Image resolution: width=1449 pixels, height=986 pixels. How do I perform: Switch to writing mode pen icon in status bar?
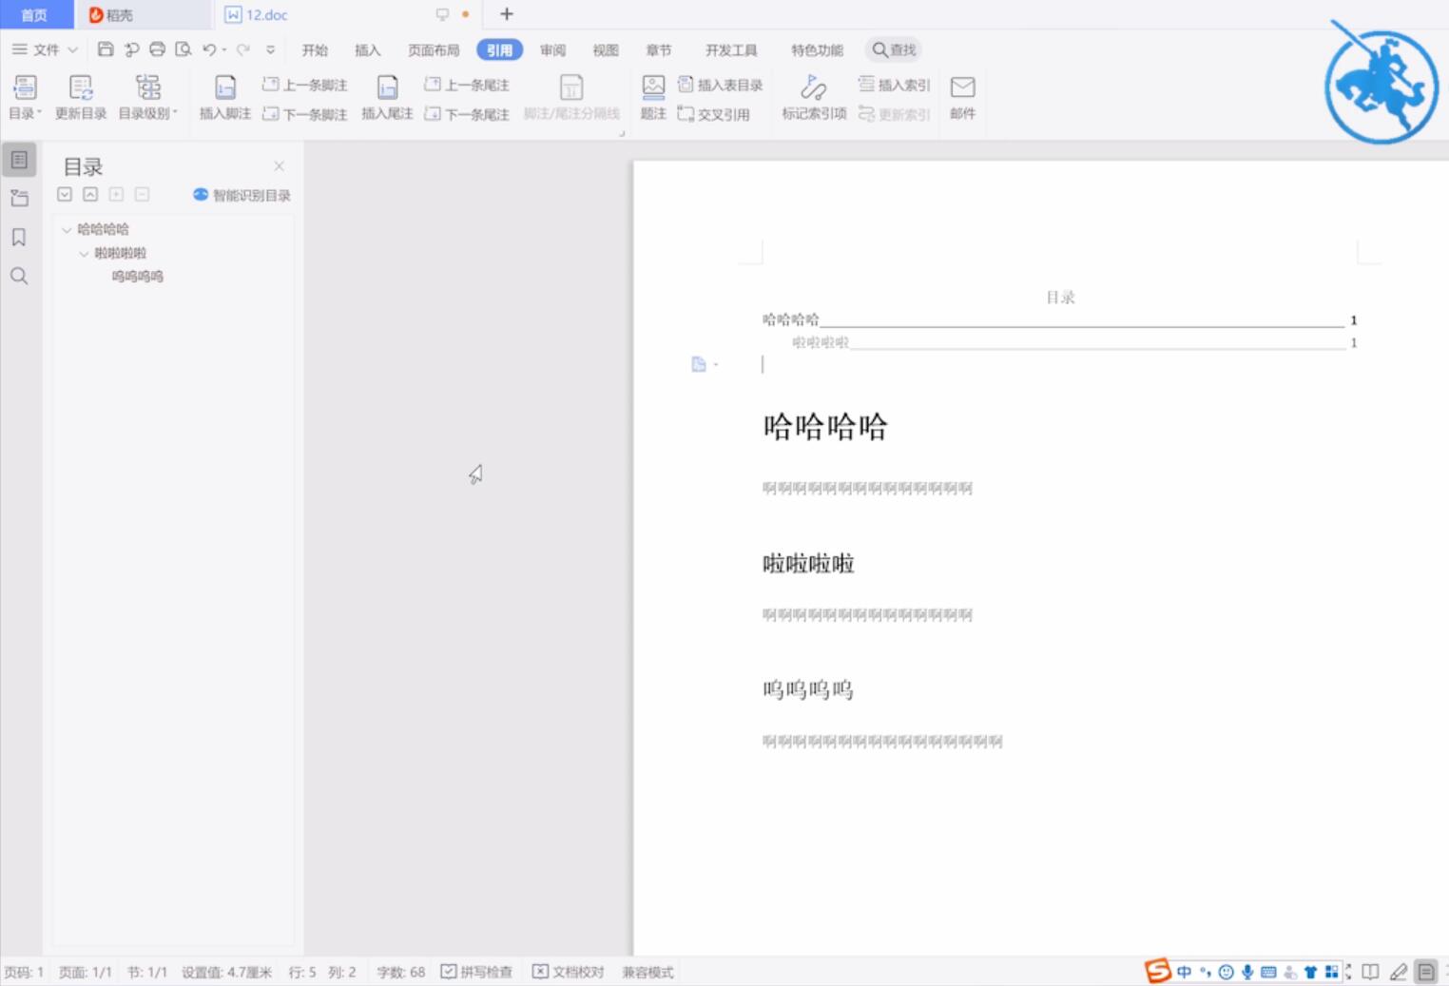click(1398, 972)
